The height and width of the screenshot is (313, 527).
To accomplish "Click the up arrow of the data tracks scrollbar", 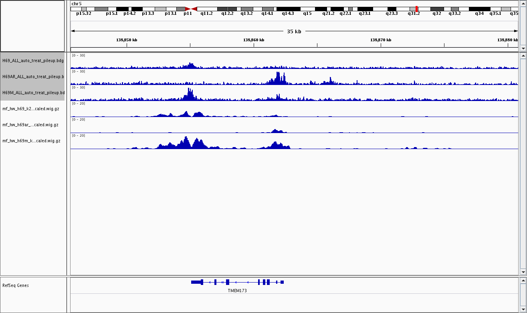I will click(523, 57).
